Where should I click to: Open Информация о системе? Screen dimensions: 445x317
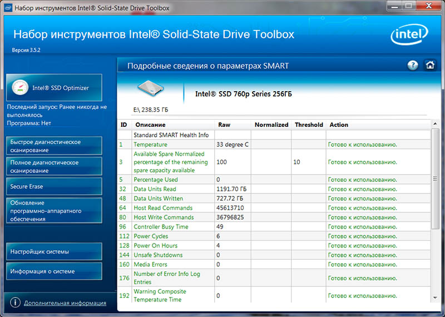(54, 271)
